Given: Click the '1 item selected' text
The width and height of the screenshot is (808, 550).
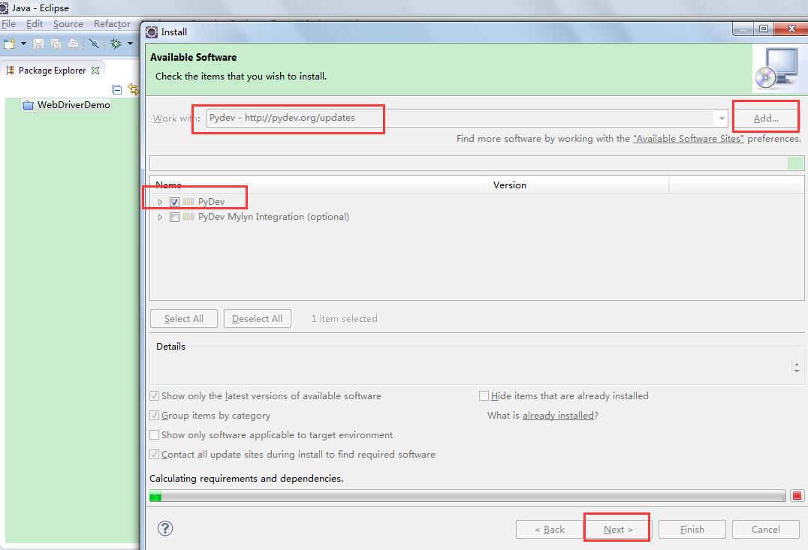Looking at the screenshot, I should pos(344,319).
